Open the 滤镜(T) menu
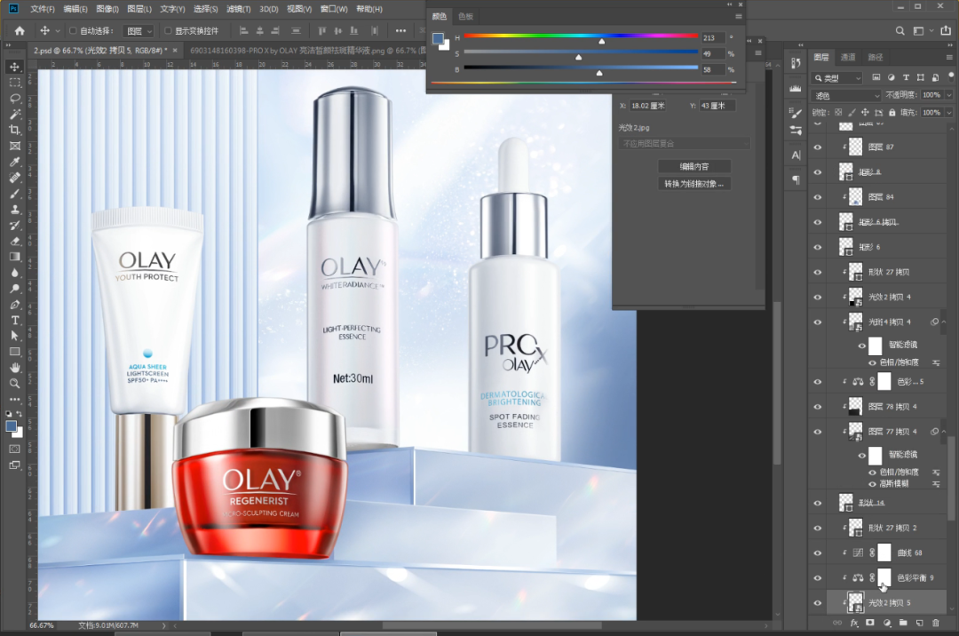Viewport: 959px width, 636px height. pos(238,9)
